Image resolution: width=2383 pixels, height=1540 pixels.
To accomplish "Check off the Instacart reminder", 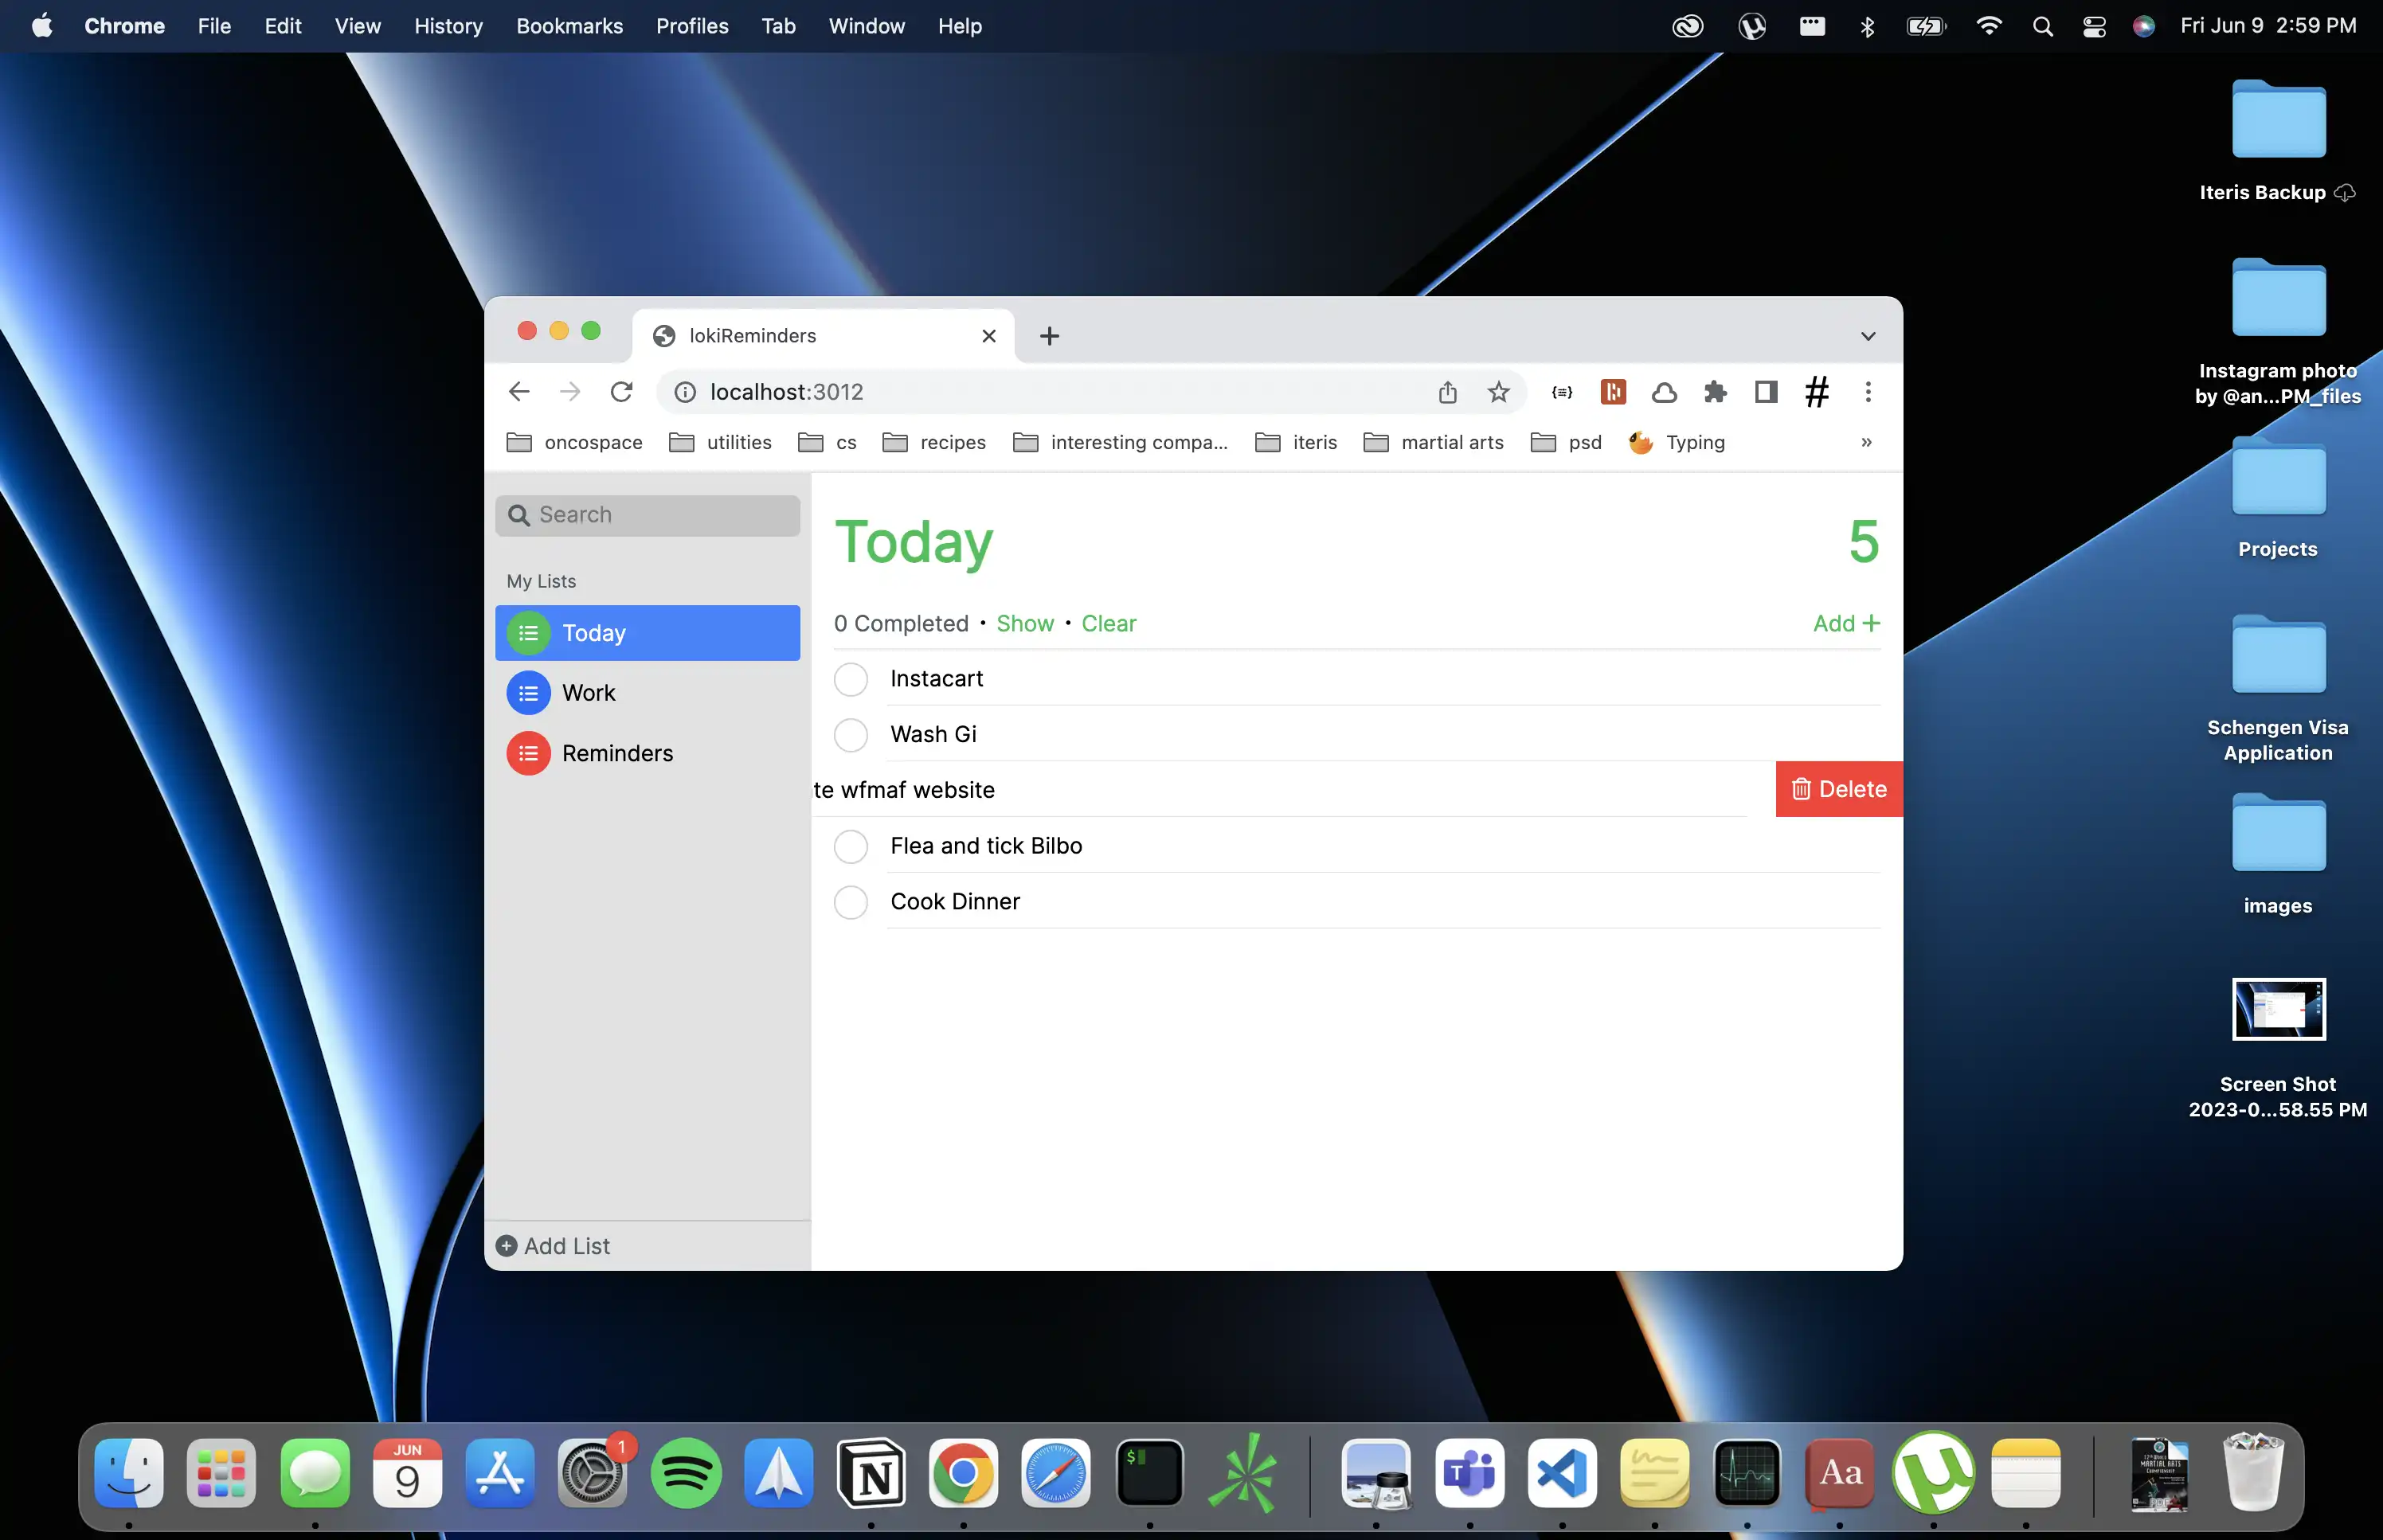I will coord(851,679).
